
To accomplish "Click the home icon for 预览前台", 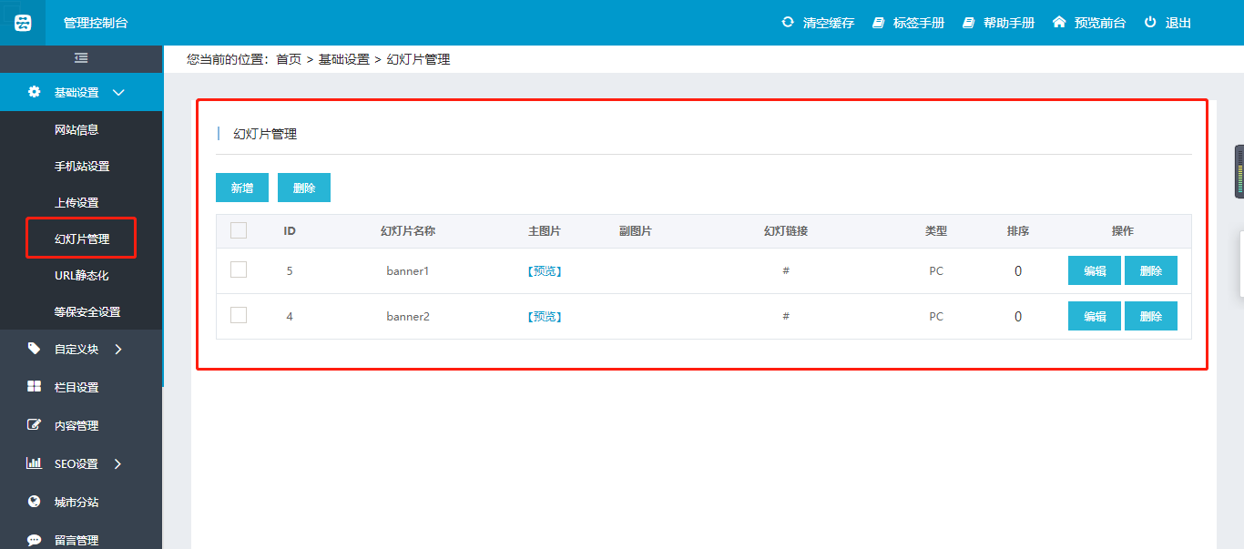I will point(1059,22).
